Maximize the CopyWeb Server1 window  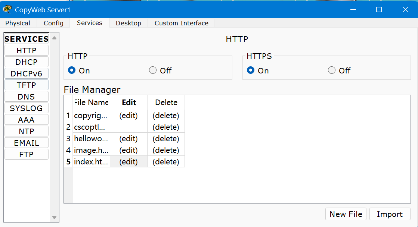[x=379, y=9]
